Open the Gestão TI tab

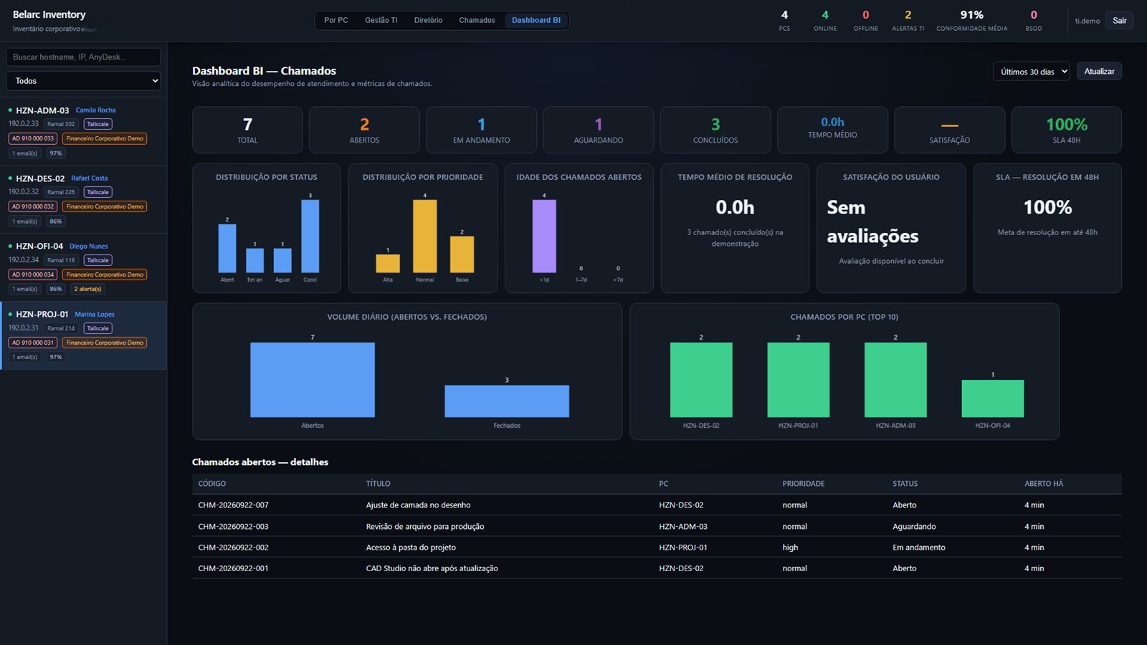(x=381, y=20)
